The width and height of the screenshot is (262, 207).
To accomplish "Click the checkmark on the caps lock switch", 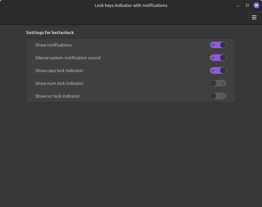I will pyautogui.click(x=213, y=70).
